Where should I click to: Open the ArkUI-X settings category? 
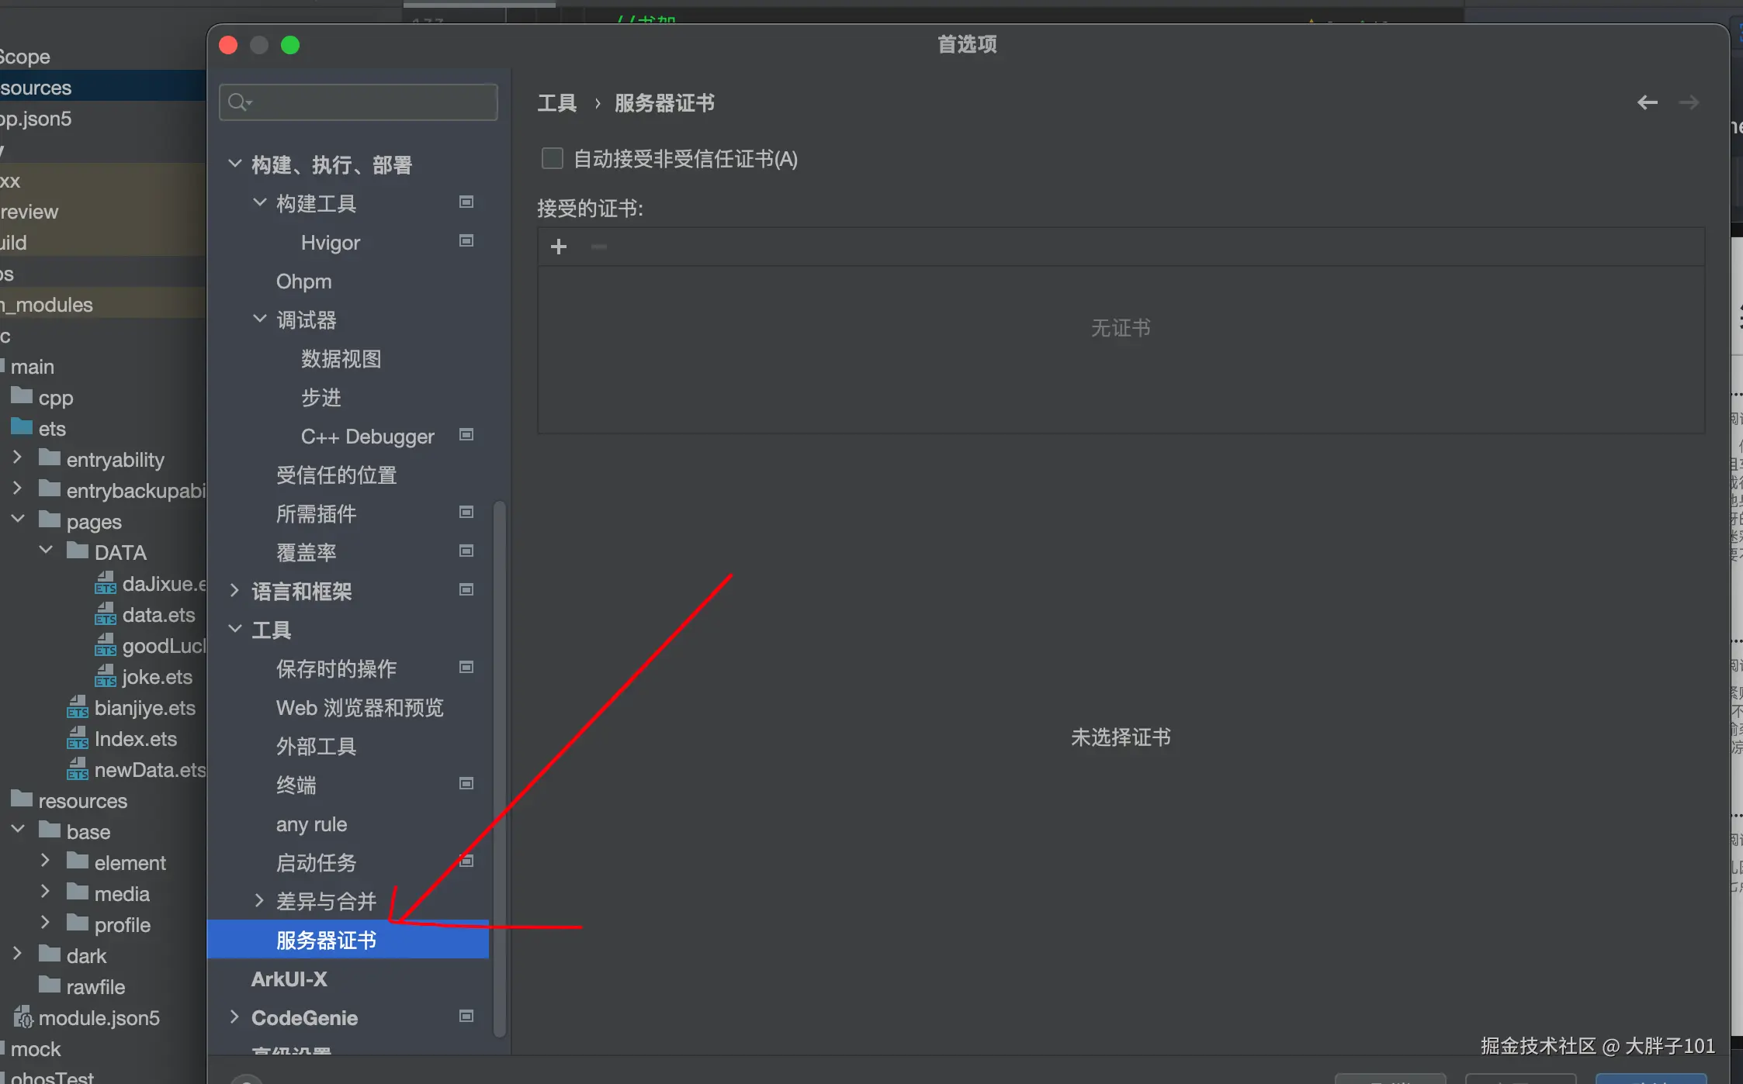[289, 979]
